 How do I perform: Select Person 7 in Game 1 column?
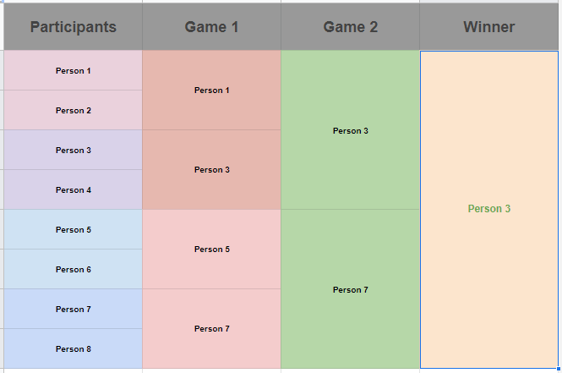coord(211,328)
